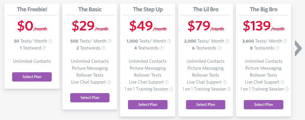Show info for Big Bro Training Session
305x120 pixels.
coord(287,89)
